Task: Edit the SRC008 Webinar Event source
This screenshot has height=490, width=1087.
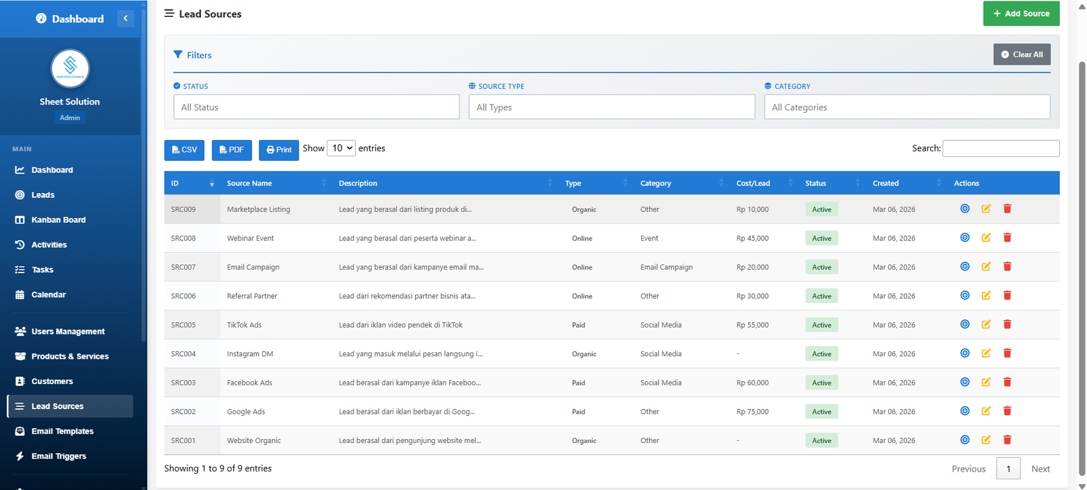Action: [986, 237]
